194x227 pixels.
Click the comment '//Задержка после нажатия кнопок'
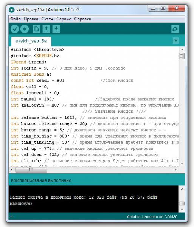tap(135, 99)
